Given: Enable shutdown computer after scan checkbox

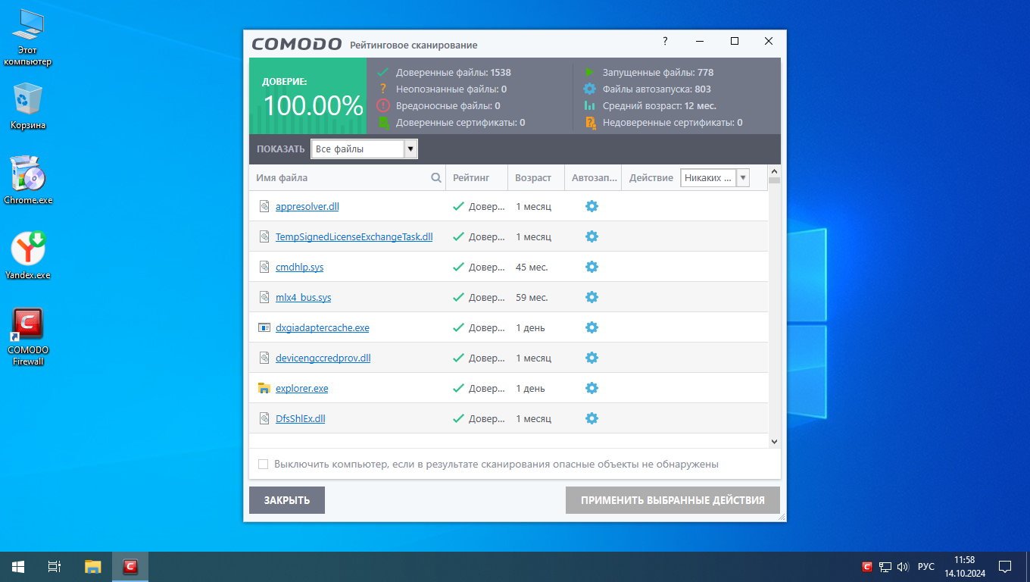Looking at the screenshot, I should 264,464.
